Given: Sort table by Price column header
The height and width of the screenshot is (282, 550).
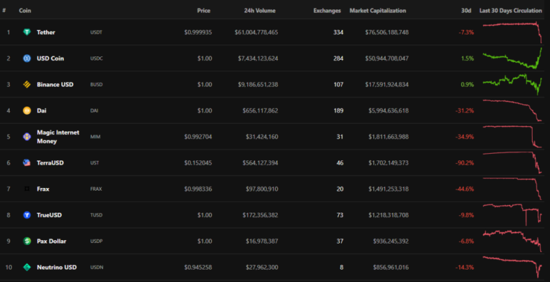Looking at the screenshot, I should tap(203, 11).
